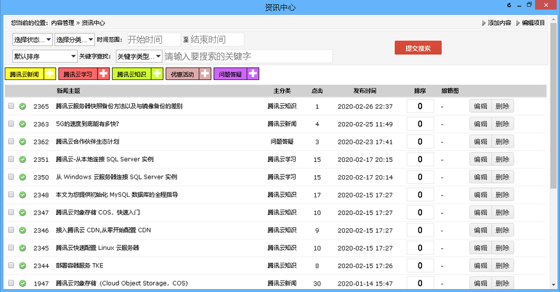This screenshot has width=560, height=292.
Task: Click the 结束时间 date field
Action: (217, 40)
